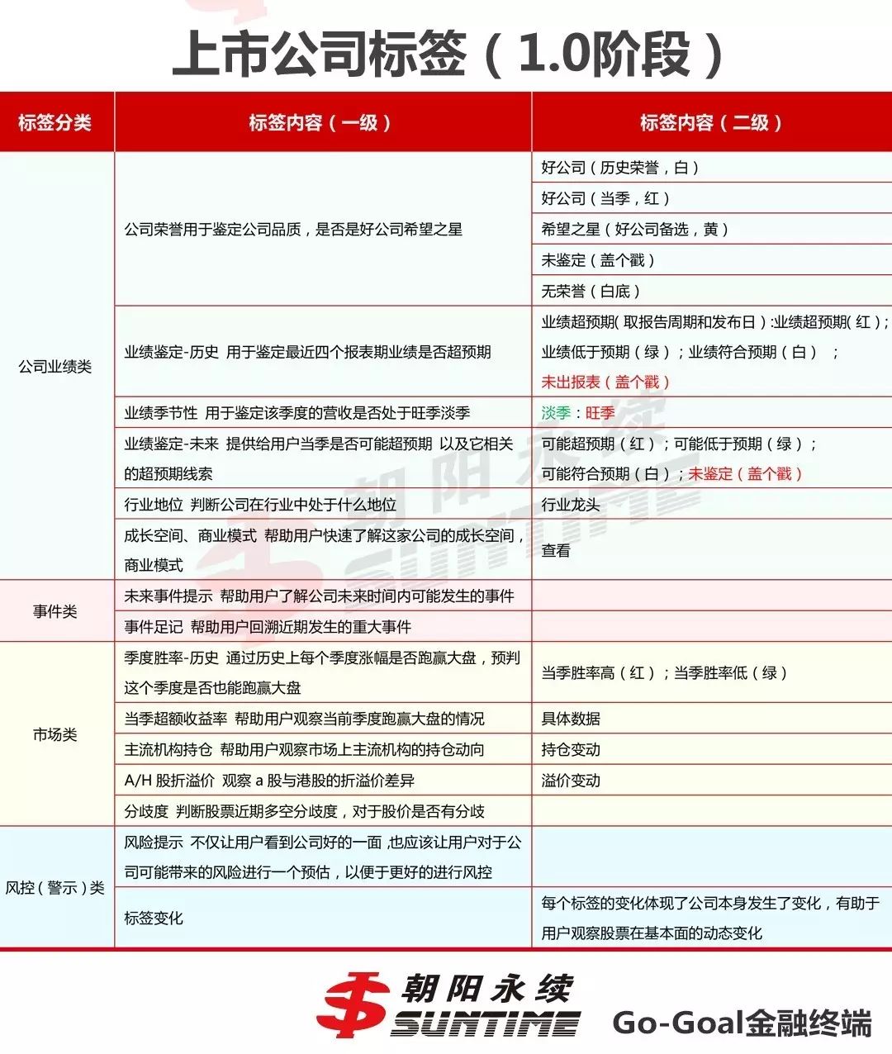The width and height of the screenshot is (892, 1054).
Task: Select the 事件类 category cell
Action: (55, 611)
